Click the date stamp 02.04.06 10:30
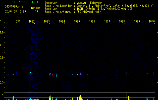The image size is (158, 100). click(15, 11)
